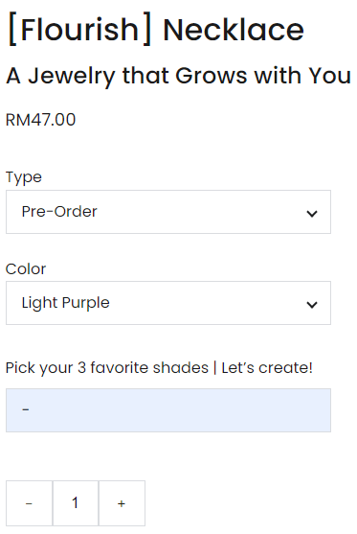Open the Color dropdown showing Light Purple
Image resolution: width=357 pixels, height=534 pixels.
(168, 303)
